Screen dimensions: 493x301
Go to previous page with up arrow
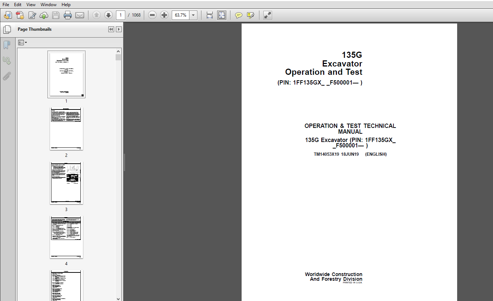click(96, 15)
